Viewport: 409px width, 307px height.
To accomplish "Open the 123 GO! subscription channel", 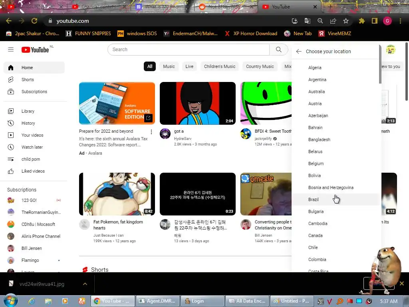I will pyautogui.click(x=34, y=200).
